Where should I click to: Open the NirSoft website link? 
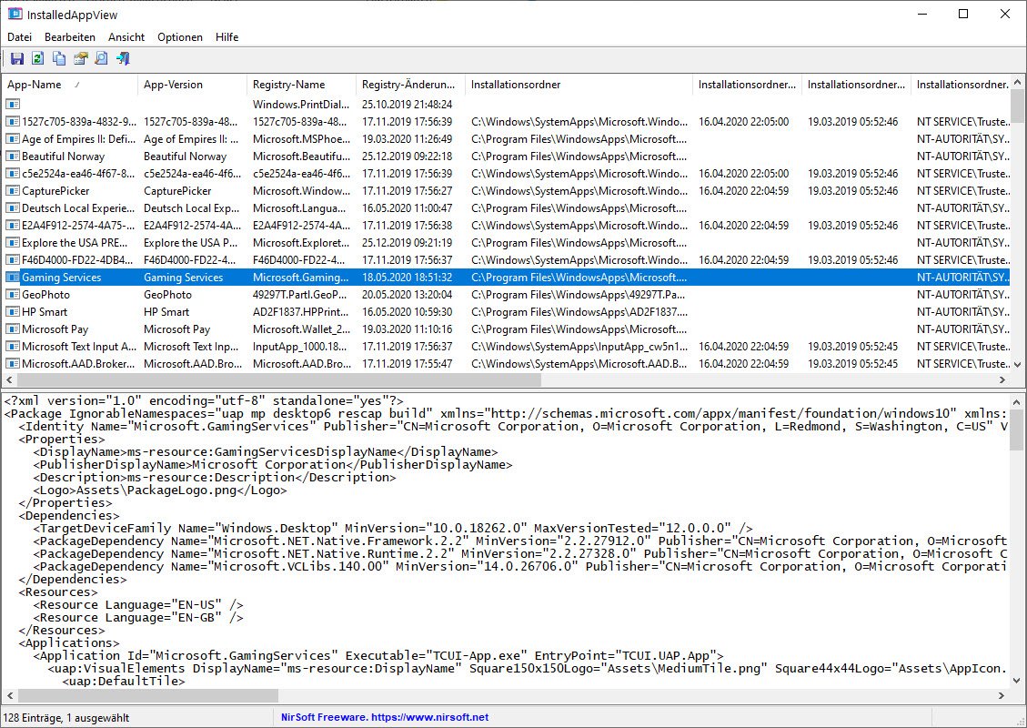385,717
